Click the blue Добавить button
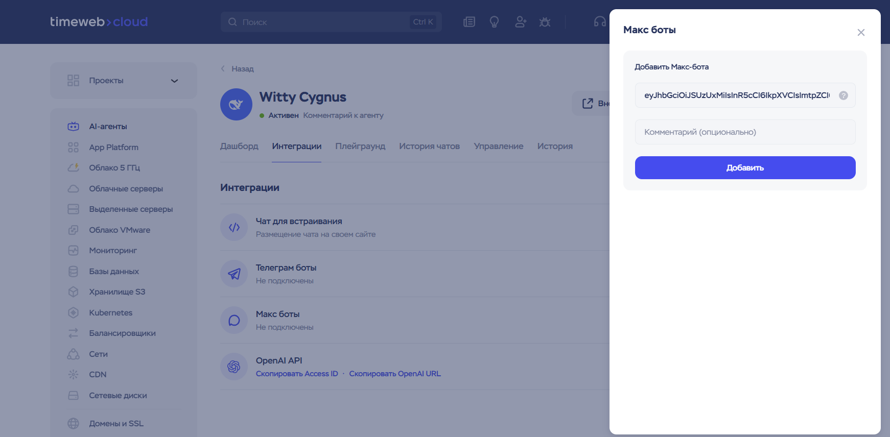The height and width of the screenshot is (437, 890). click(x=745, y=167)
